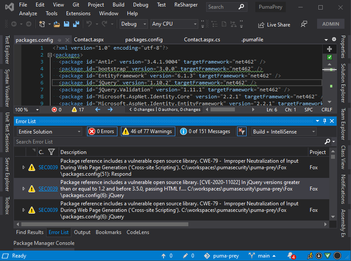Redo the action in the toolbar
351x261 pixels.
(104, 24)
